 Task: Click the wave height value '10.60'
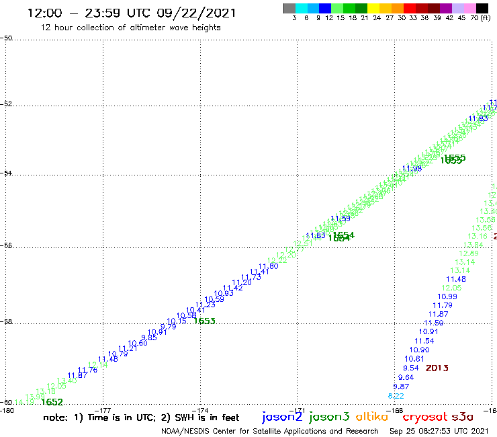coord(138,344)
